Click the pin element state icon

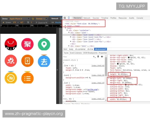98,57
